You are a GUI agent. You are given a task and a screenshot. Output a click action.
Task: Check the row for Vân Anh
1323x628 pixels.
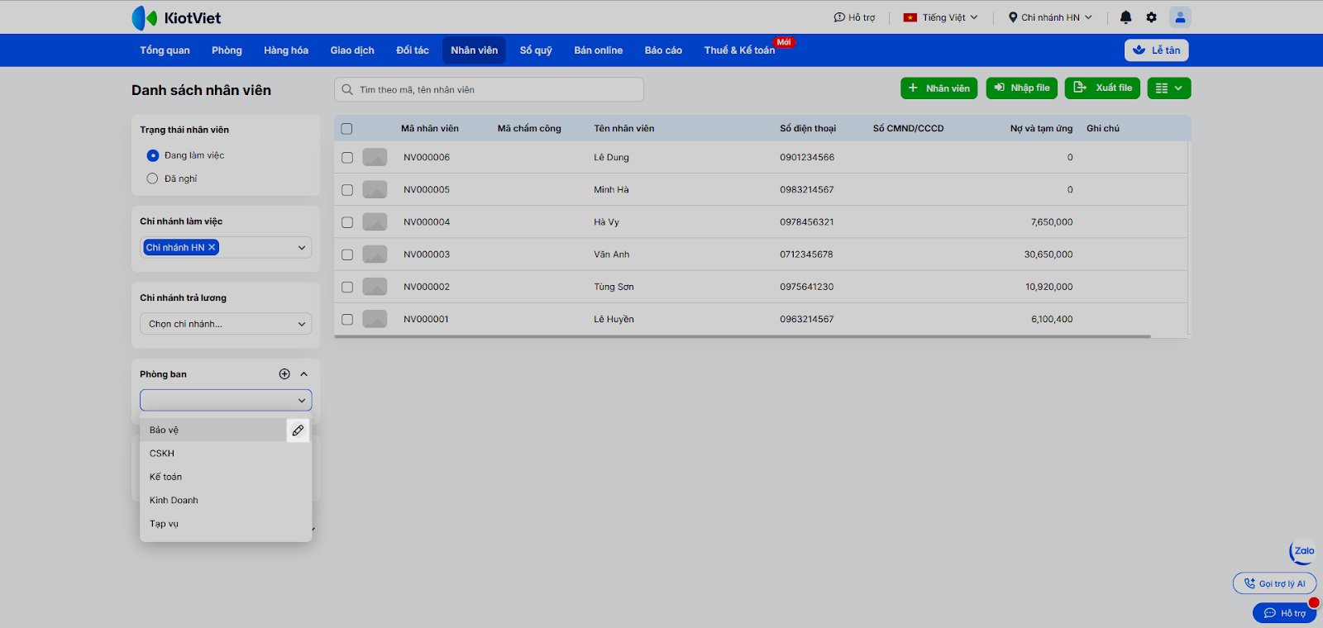[347, 255]
